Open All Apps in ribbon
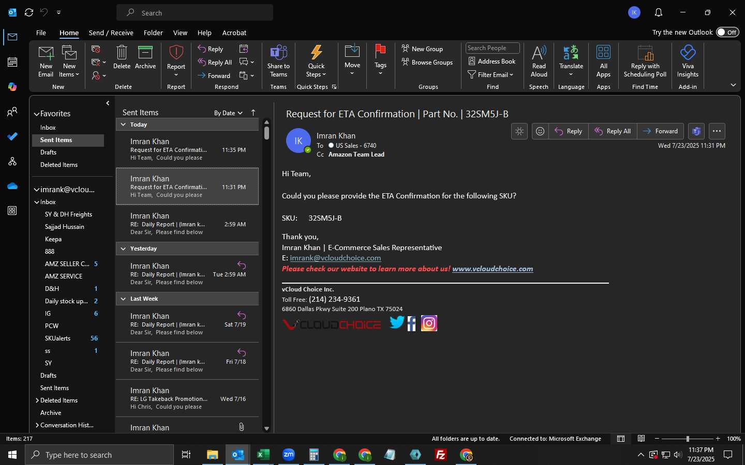 tap(603, 61)
